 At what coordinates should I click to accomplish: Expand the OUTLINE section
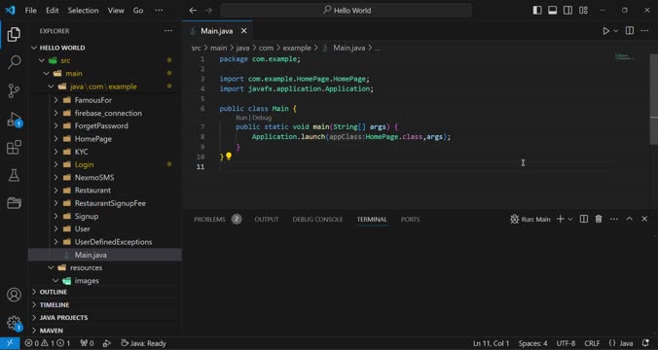pyautogui.click(x=105, y=292)
